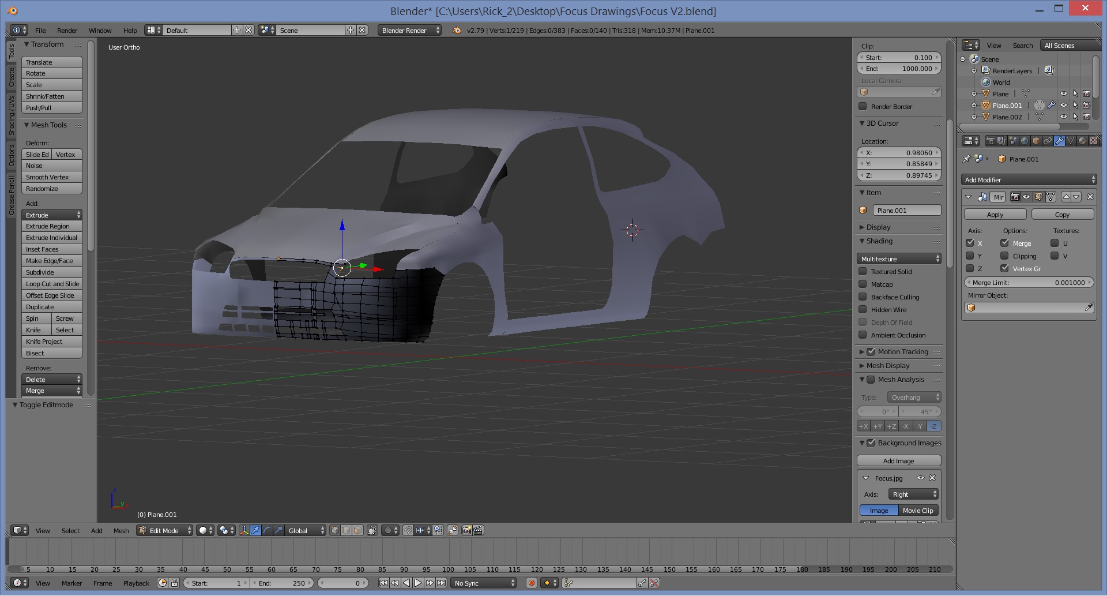Click the Render properties camera icon
This screenshot has height=596, width=1107.
(x=990, y=141)
